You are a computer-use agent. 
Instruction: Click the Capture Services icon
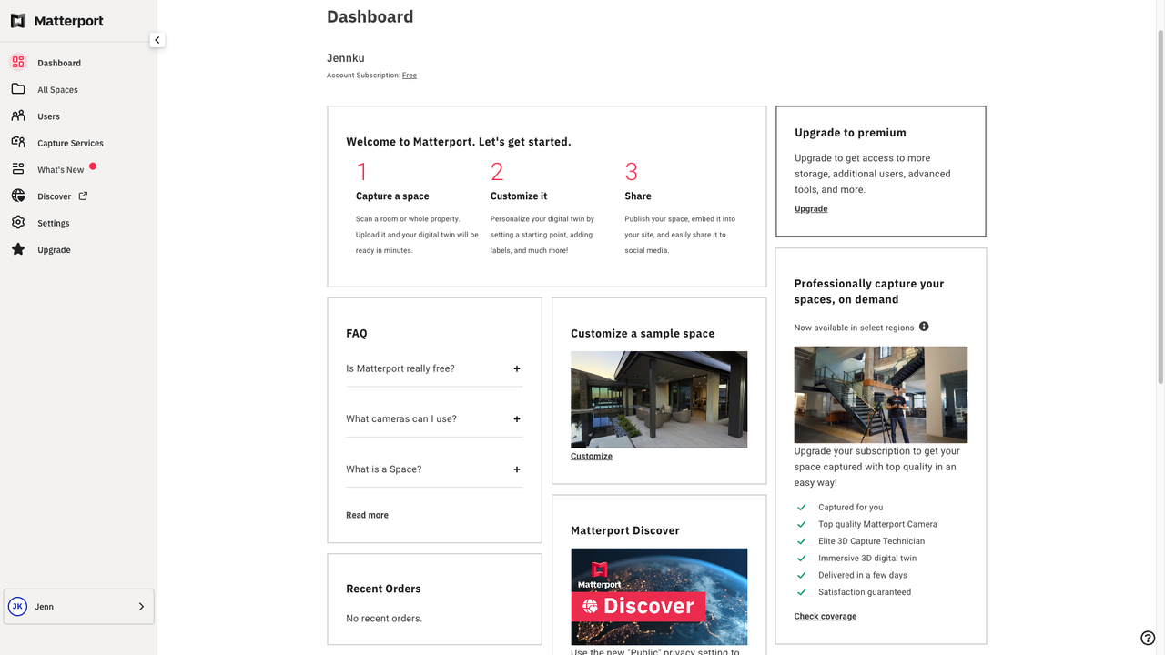pyautogui.click(x=18, y=142)
